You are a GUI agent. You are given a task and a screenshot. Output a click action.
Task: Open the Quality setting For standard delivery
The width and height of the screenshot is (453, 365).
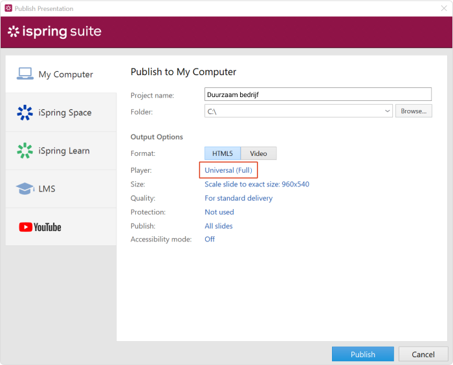point(238,198)
